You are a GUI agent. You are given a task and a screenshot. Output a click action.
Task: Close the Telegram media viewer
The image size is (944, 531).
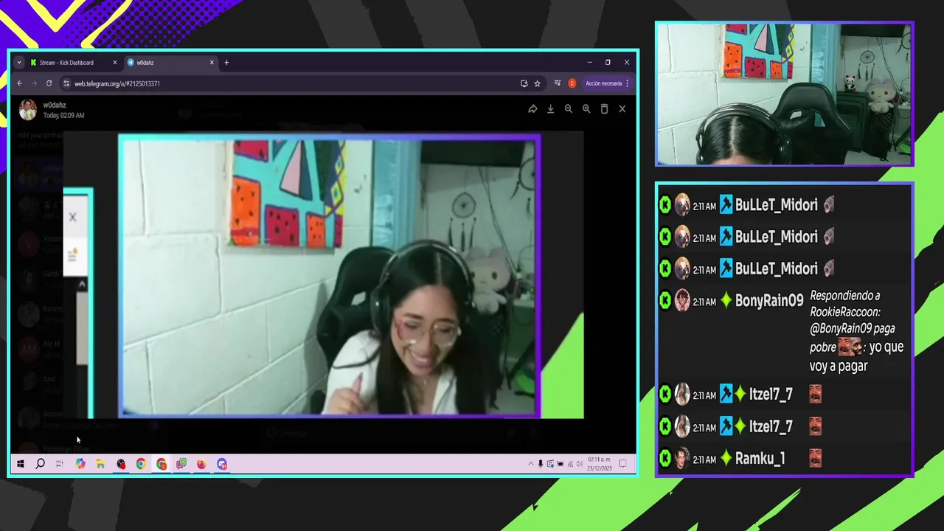coord(622,109)
